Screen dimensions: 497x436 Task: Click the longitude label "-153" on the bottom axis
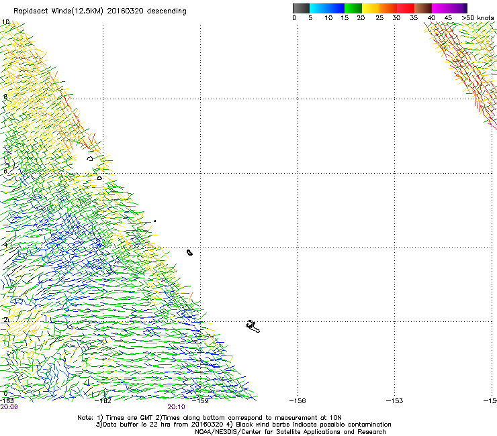pyautogui.click(x=395, y=401)
